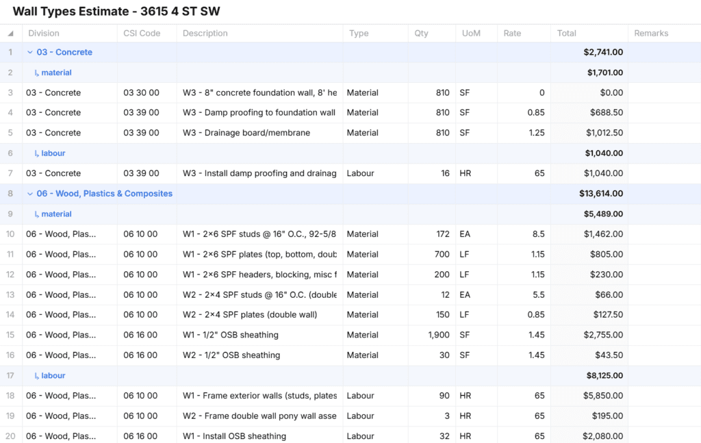Select the material subgroup in row 2
Screen dimensions: 701x443
(55, 73)
